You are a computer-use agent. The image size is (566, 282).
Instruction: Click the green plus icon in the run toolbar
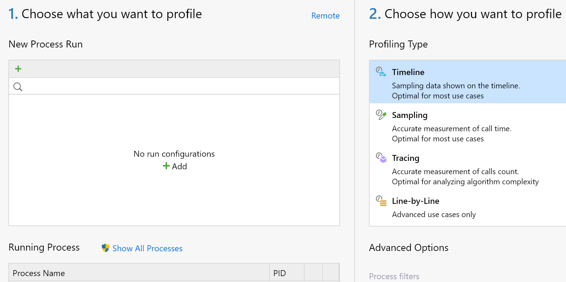point(18,69)
